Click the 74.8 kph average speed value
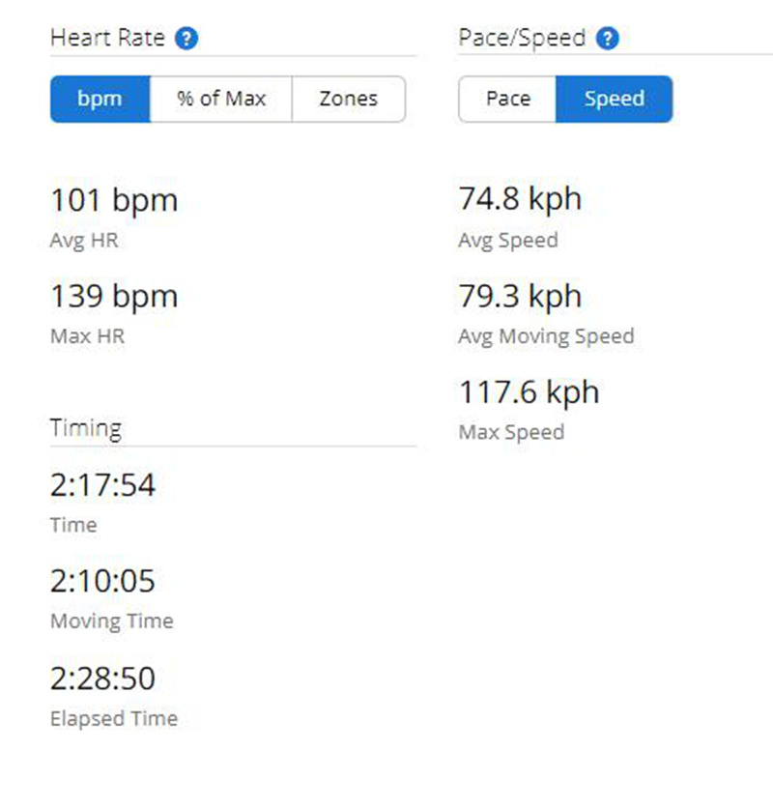 pos(520,200)
